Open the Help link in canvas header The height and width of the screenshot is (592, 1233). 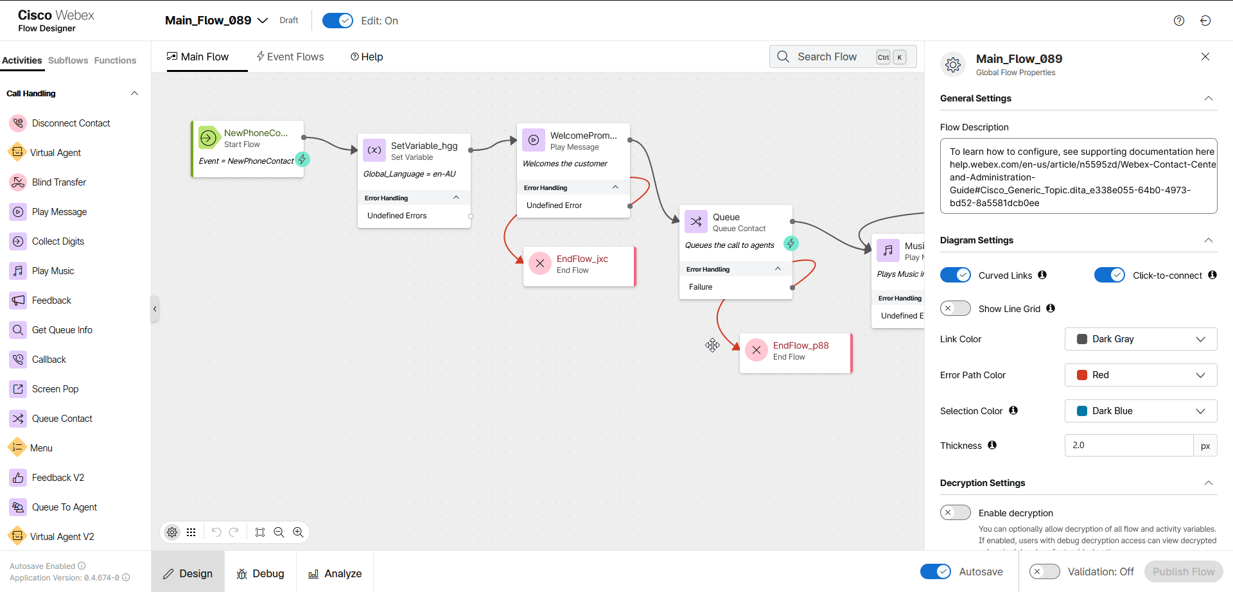367,57
